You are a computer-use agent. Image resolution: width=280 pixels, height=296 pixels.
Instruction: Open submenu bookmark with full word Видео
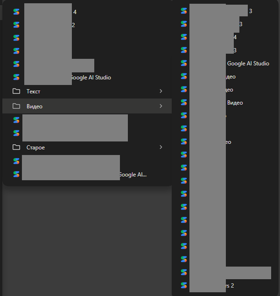(x=225, y=103)
